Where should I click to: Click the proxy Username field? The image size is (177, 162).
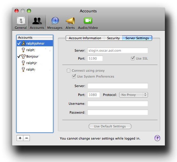(118, 104)
